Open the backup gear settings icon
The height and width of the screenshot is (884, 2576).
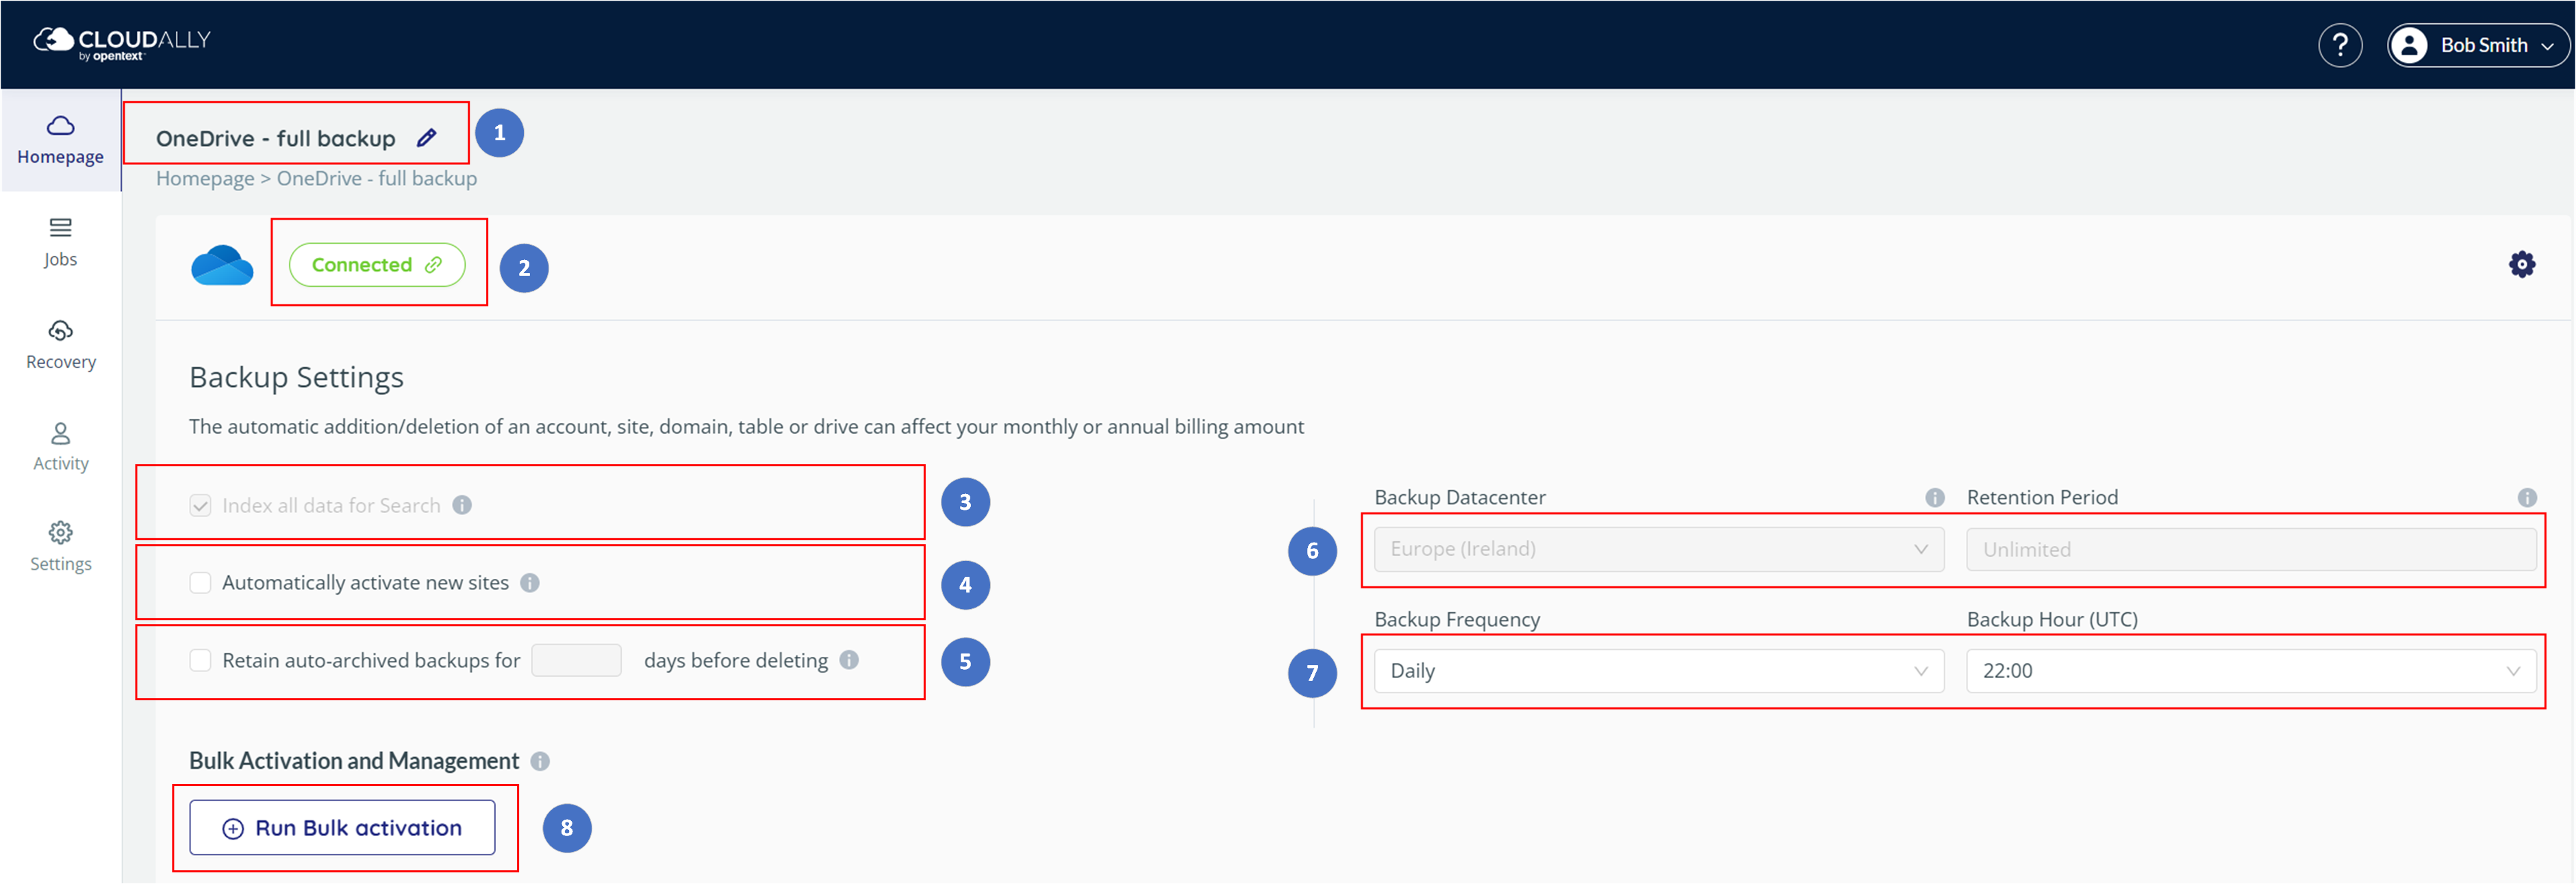tap(2521, 265)
